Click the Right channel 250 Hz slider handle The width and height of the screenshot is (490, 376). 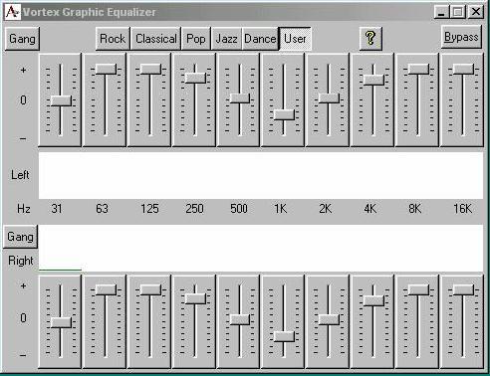click(x=195, y=298)
